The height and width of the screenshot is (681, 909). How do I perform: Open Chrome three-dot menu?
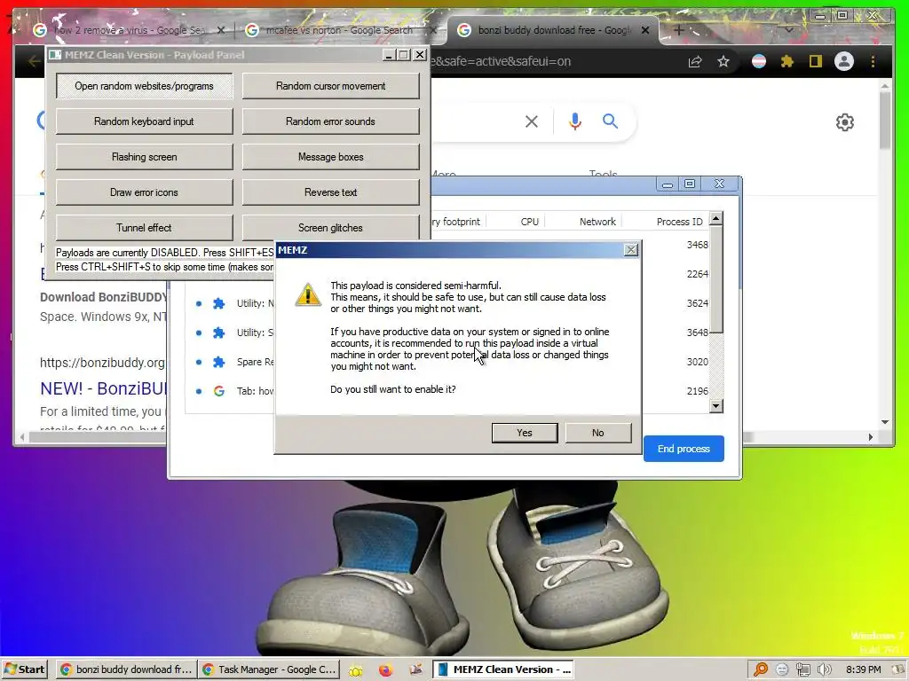(873, 61)
